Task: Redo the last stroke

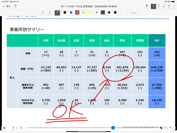Action: pos(127,13)
